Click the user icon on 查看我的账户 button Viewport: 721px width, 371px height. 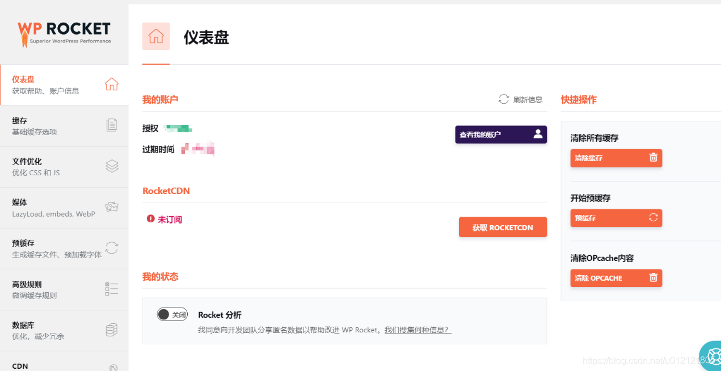coord(538,134)
